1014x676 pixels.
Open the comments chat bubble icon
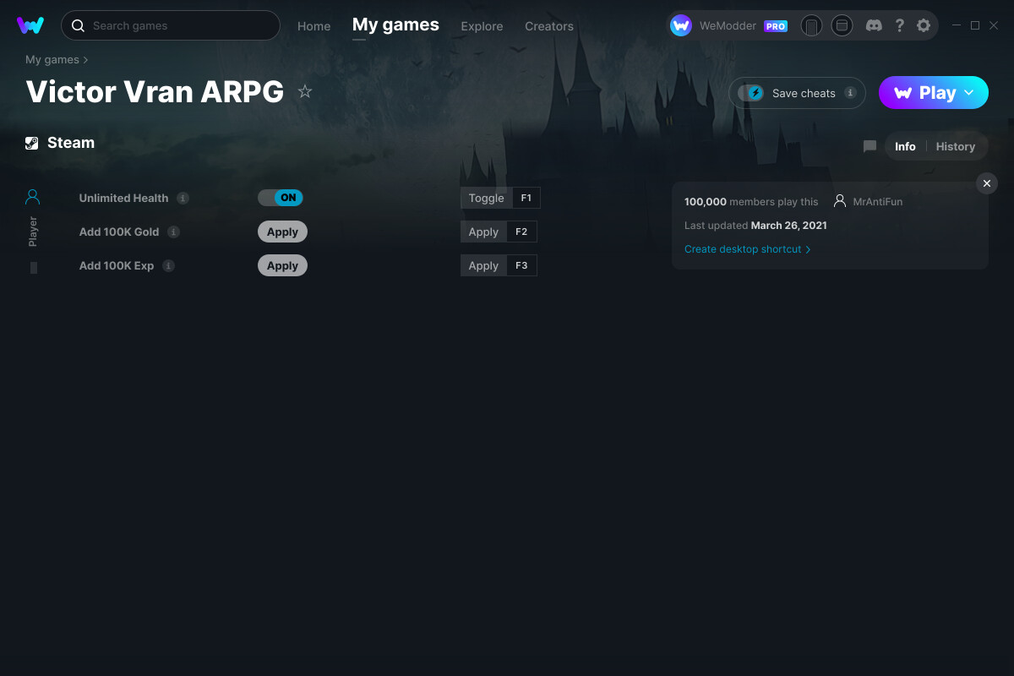click(x=870, y=146)
